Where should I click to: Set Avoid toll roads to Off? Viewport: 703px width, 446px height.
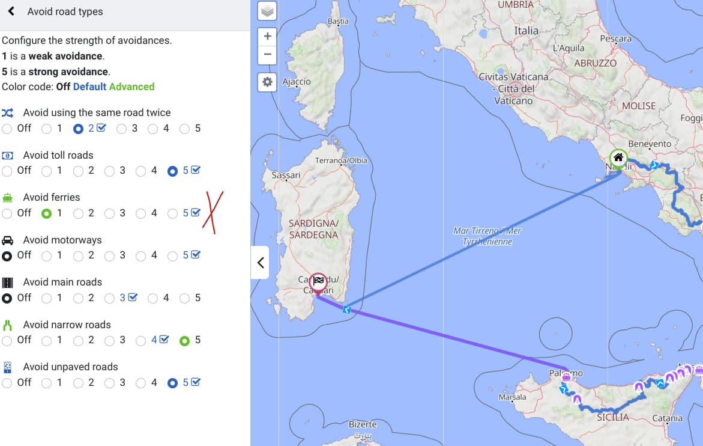tap(7, 171)
